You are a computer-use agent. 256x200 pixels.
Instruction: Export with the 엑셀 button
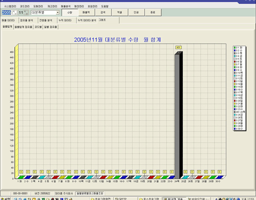click(120, 13)
